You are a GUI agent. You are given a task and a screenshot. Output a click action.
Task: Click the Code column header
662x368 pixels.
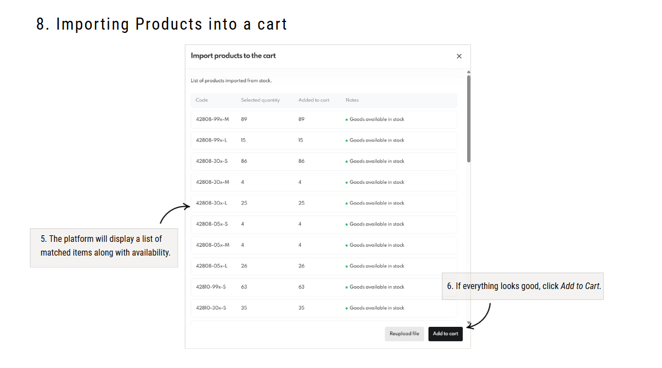tap(202, 100)
